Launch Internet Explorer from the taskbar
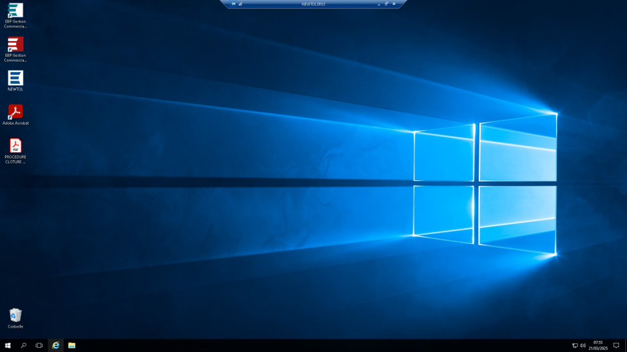The image size is (627, 352). (x=56, y=345)
